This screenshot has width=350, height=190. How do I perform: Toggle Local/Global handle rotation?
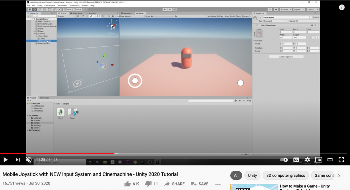coord(78,9)
